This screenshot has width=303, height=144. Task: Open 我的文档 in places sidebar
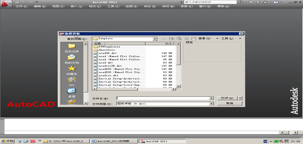pyautogui.click(x=72, y=59)
